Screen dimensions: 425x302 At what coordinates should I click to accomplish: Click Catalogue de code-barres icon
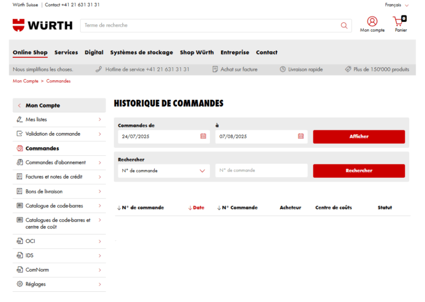coord(19,205)
